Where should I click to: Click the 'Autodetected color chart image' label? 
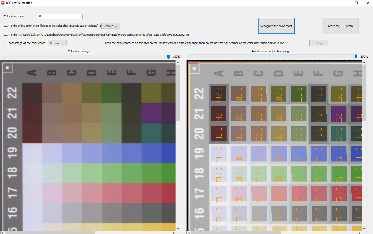(x=271, y=51)
